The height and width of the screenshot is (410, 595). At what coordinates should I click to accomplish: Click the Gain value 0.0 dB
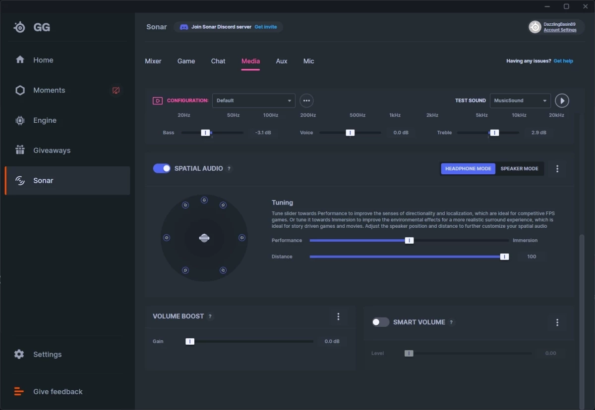point(332,341)
